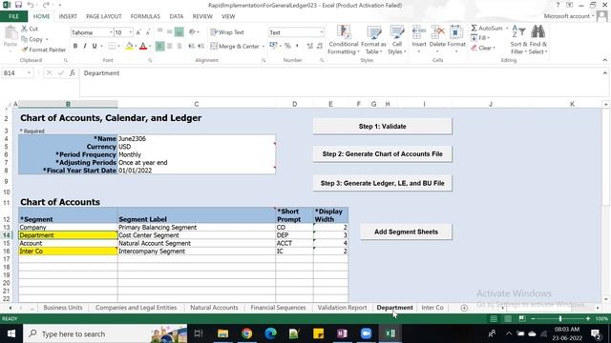
Task: Click the Cut scissors icon
Action: point(24,29)
